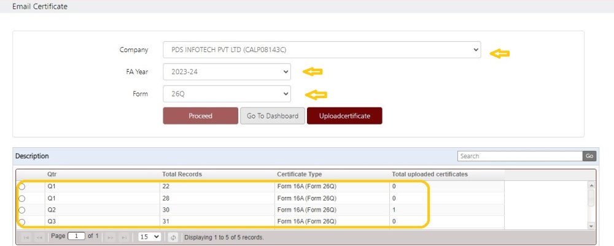This screenshot has height=246, width=614.
Task: Select Q1 row with 22 records
Action: pyautogui.click(x=22, y=187)
